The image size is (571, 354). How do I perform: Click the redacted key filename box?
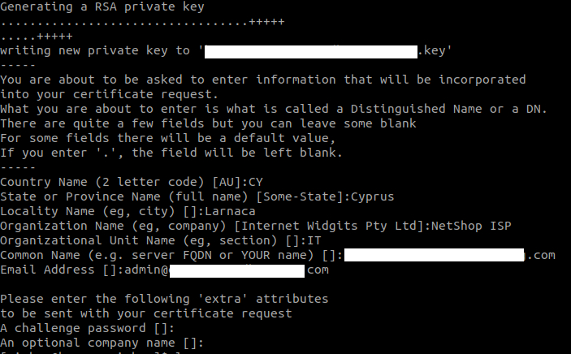[311, 52]
